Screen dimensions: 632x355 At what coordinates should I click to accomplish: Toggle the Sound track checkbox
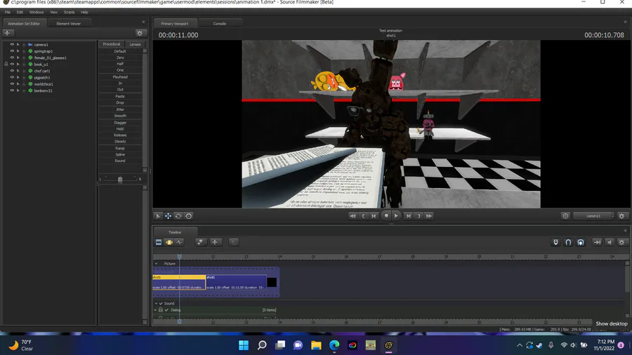pos(161,304)
